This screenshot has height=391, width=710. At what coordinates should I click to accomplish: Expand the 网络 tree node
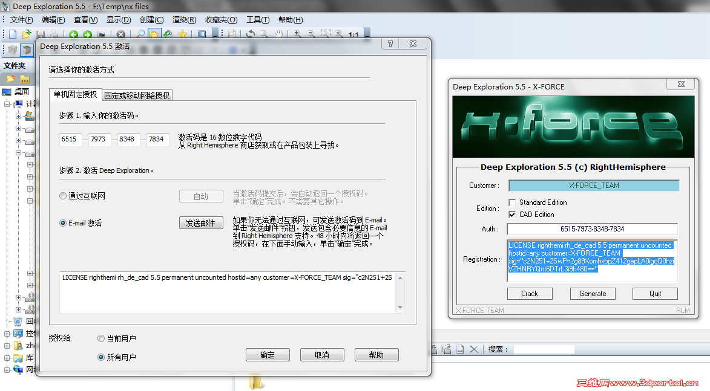(7, 370)
